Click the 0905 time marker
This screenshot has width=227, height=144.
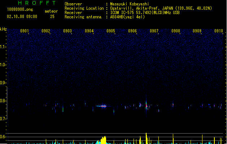111,31
